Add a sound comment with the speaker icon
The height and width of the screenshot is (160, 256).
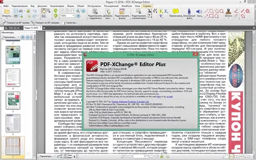click(x=199, y=13)
